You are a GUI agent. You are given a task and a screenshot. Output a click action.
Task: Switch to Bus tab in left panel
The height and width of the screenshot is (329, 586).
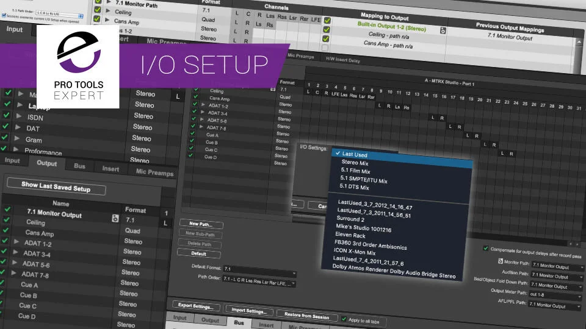coord(79,166)
